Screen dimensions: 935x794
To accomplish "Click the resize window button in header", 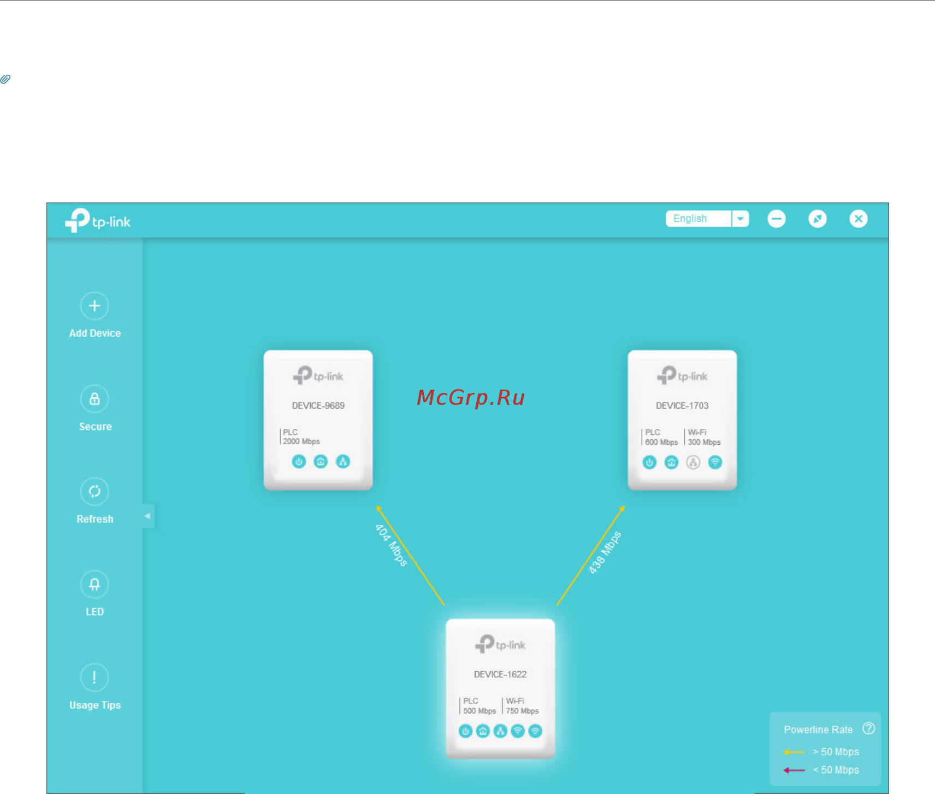I will tap(817, 219).
